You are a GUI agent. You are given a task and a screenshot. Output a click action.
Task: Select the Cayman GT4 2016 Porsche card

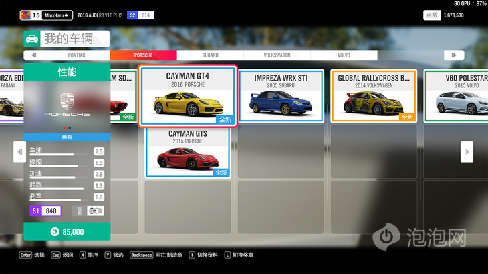coord(188,96)
